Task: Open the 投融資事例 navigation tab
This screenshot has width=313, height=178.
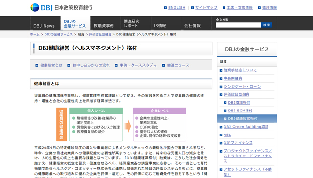Action: (106, 23)
